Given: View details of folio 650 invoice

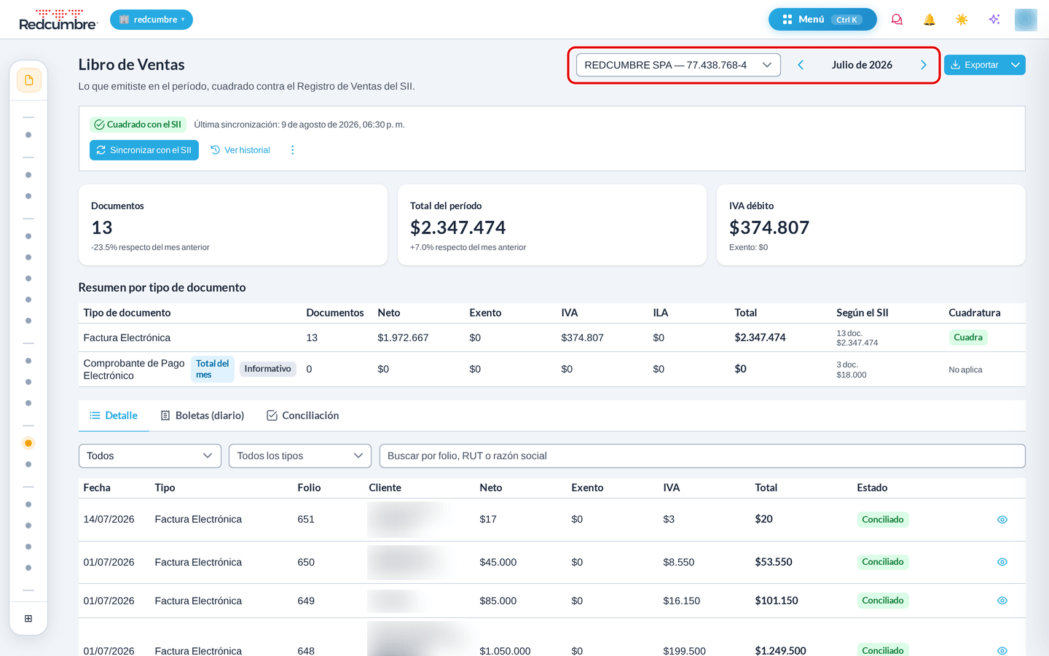Looking at the screenshot, I should (1002, 562).
